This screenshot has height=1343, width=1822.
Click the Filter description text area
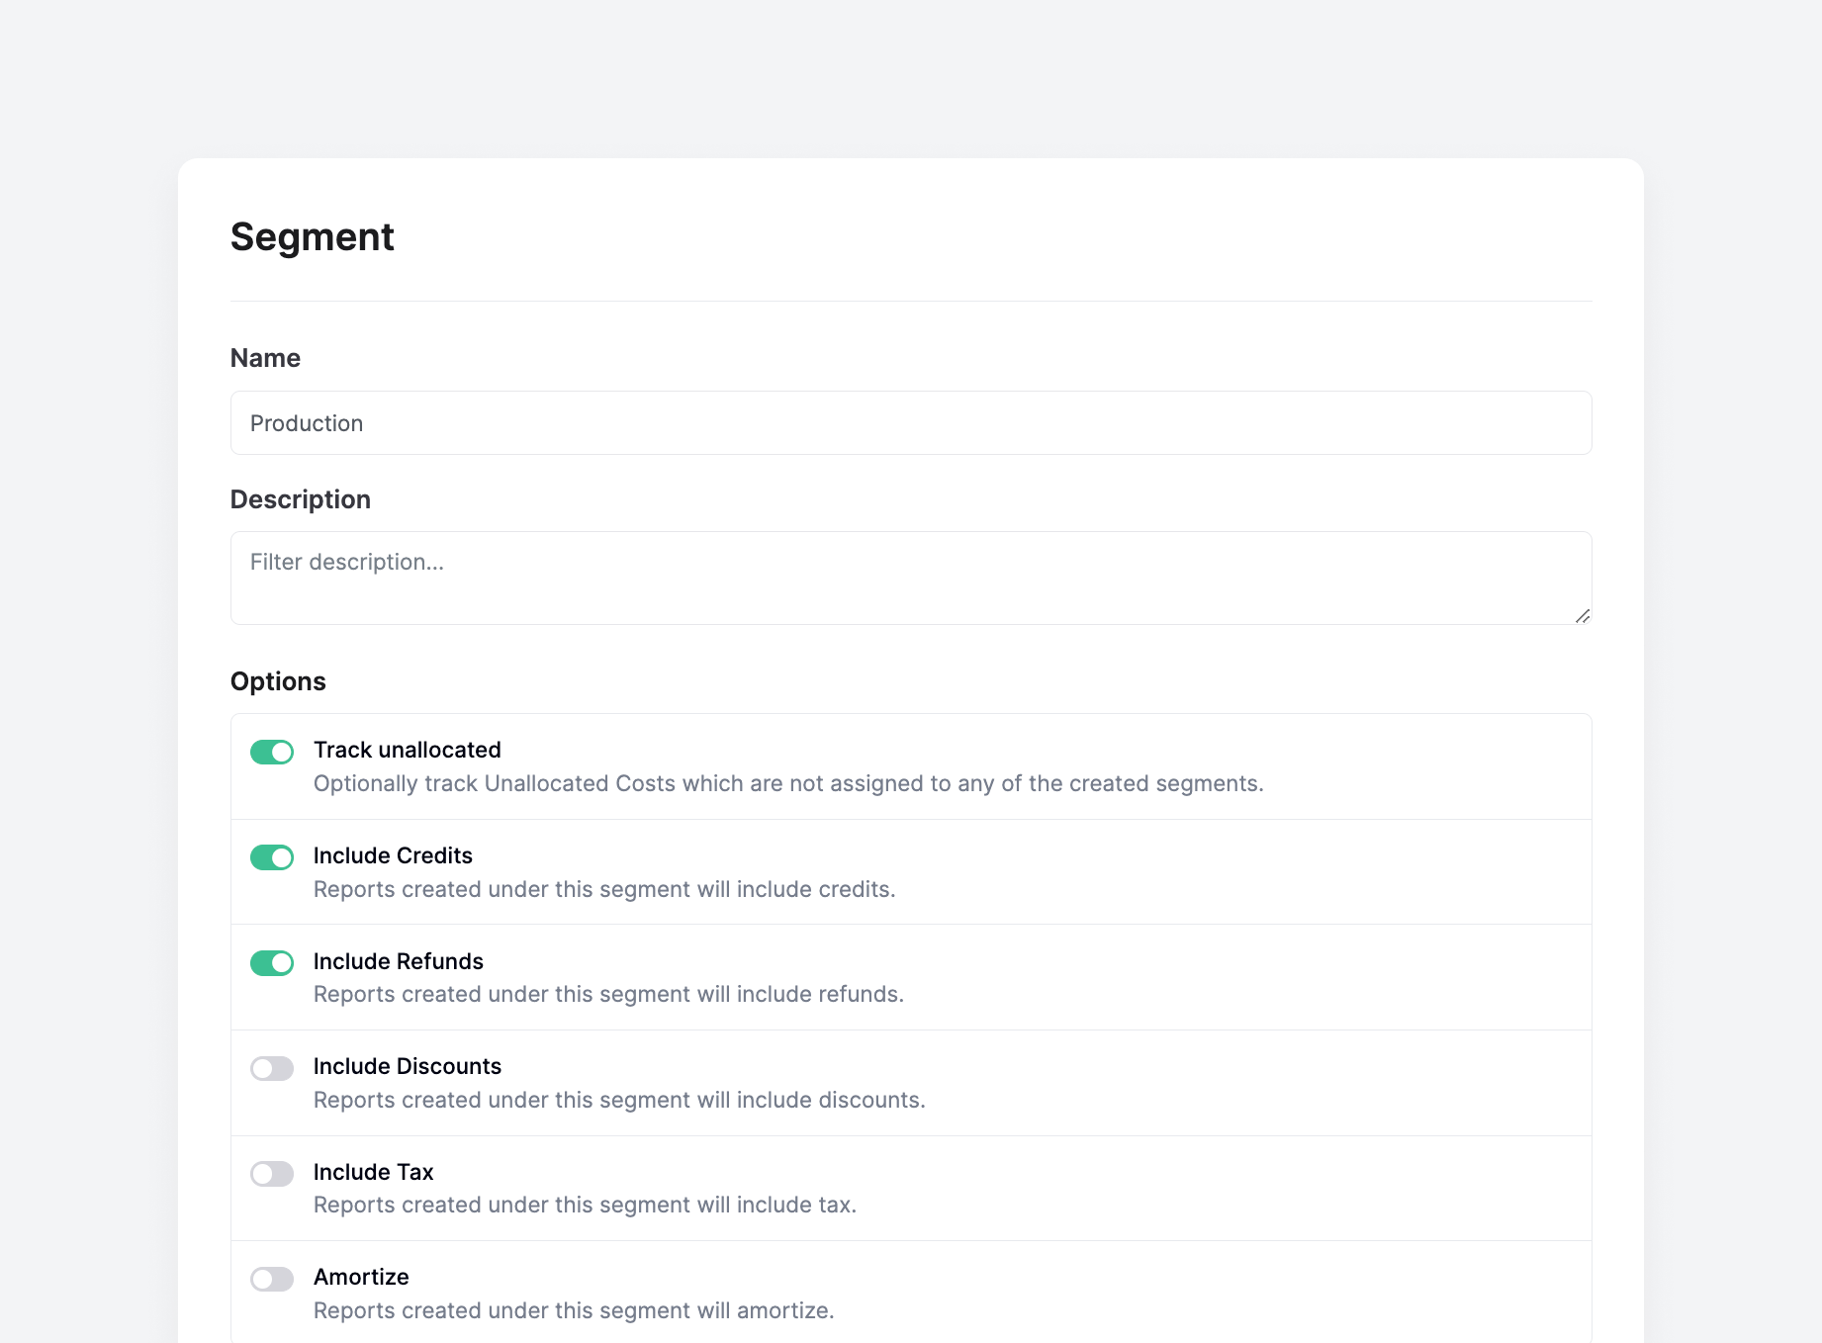pyautogui.click(x=692, y=578)
